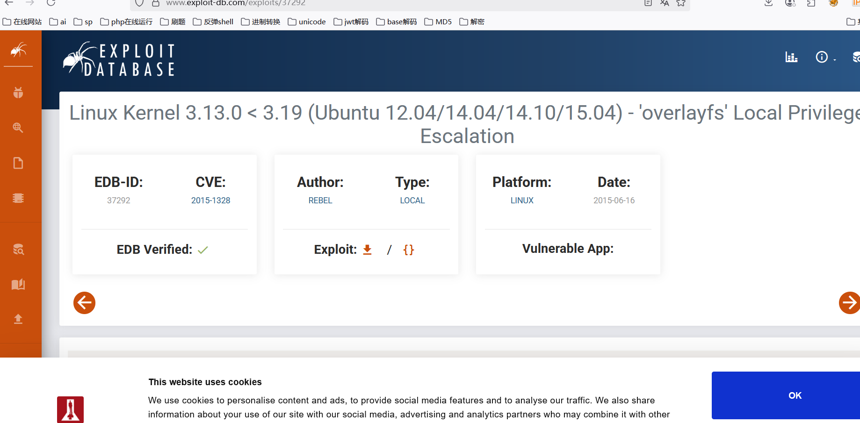Image resolution: width=860 pixels, height=423 pixels.
Task: Click the date 2015-06-16
Action: pyautogui.click(x=614, y=201)
